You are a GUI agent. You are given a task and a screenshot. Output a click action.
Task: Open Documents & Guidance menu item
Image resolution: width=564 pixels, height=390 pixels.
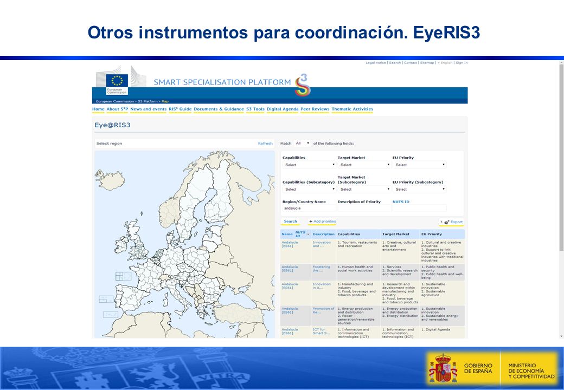click(x=219, y=109)
